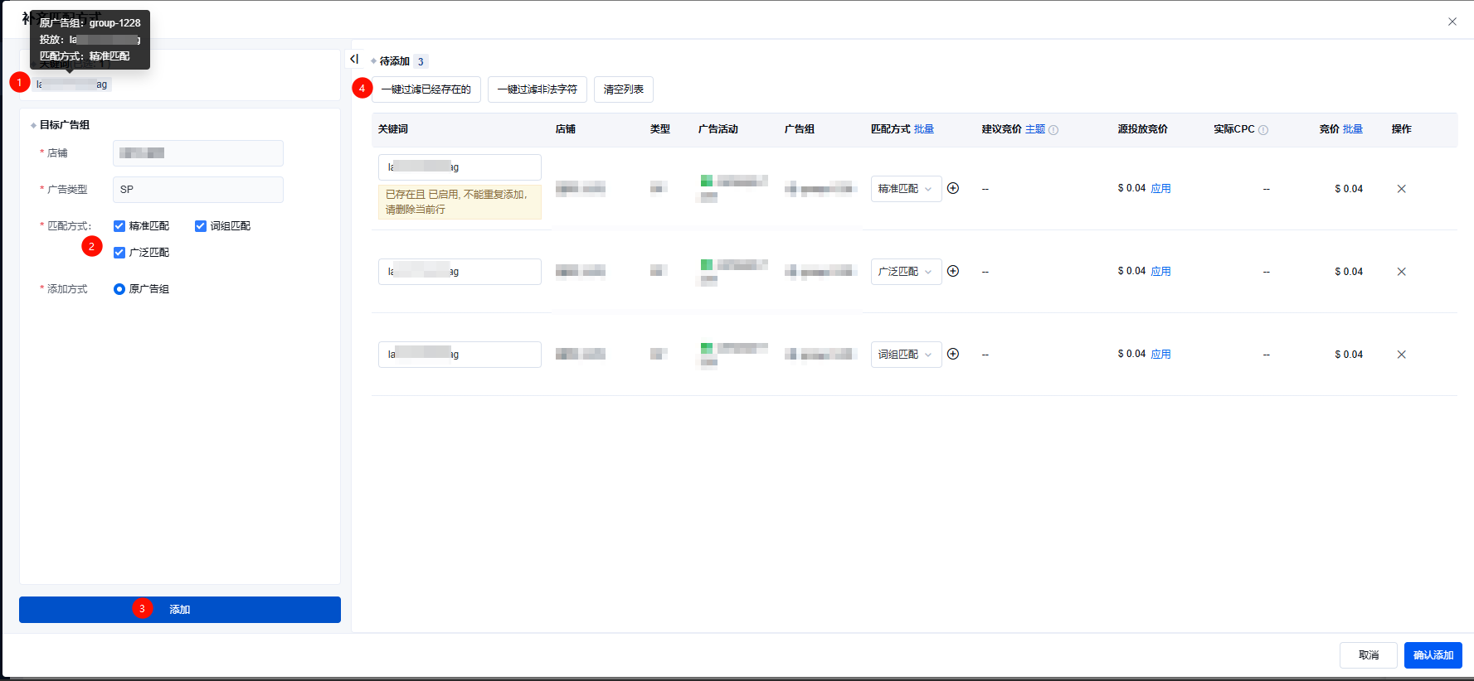Click plus icon beside 广泛匹配 row
Image resolution: width=1474 pixels, height=681 pixels.
[x=953, y=271]
